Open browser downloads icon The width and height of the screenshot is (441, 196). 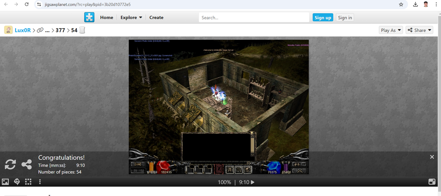tap(416, 4)
